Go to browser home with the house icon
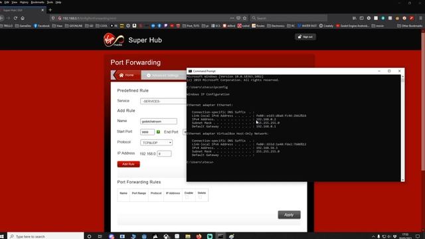 tap(23, 18)
